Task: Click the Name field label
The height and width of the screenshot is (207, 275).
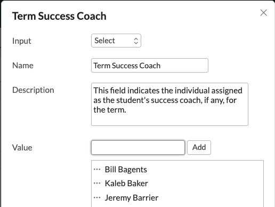Action: point(23,66)
